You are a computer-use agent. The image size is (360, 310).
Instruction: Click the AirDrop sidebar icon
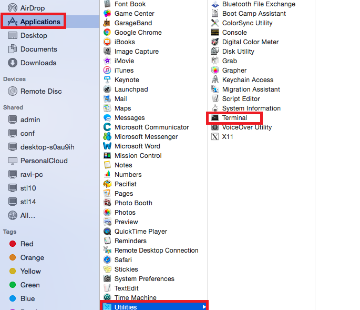(x=13, y=8)
